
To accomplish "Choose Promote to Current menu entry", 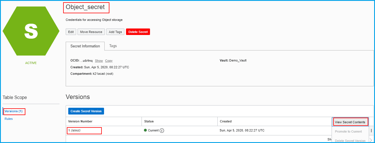I will pos(348,131).
